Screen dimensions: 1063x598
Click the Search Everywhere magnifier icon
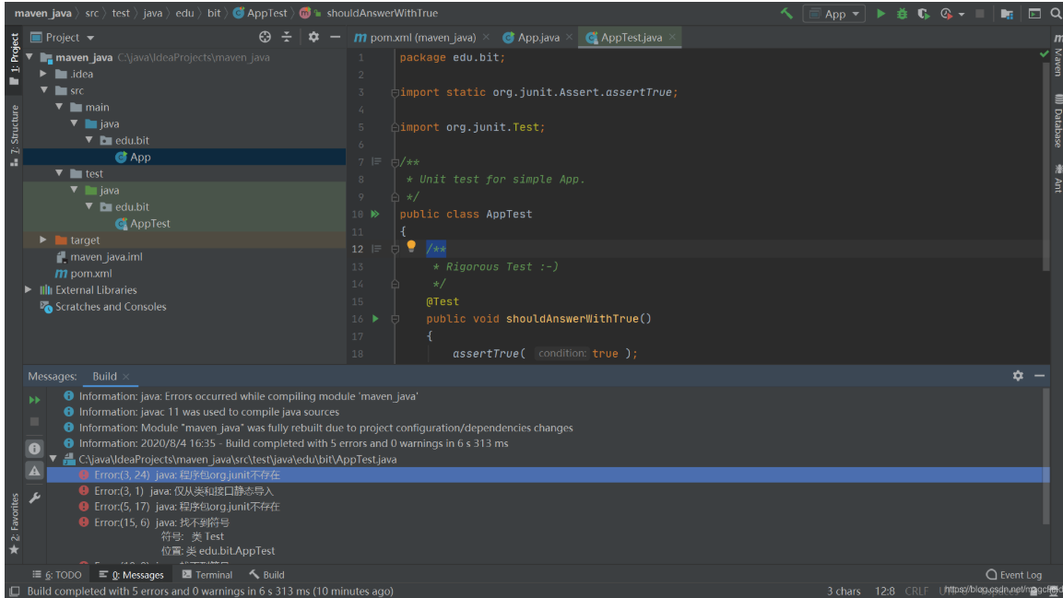click(1056, 14)
